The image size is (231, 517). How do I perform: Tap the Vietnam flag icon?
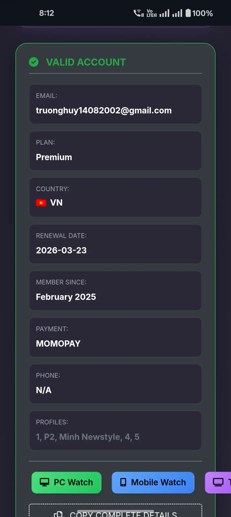click(41, 203)
